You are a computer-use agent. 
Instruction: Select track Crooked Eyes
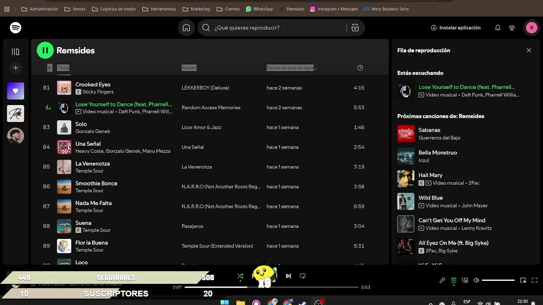click(x=92, y=84)
